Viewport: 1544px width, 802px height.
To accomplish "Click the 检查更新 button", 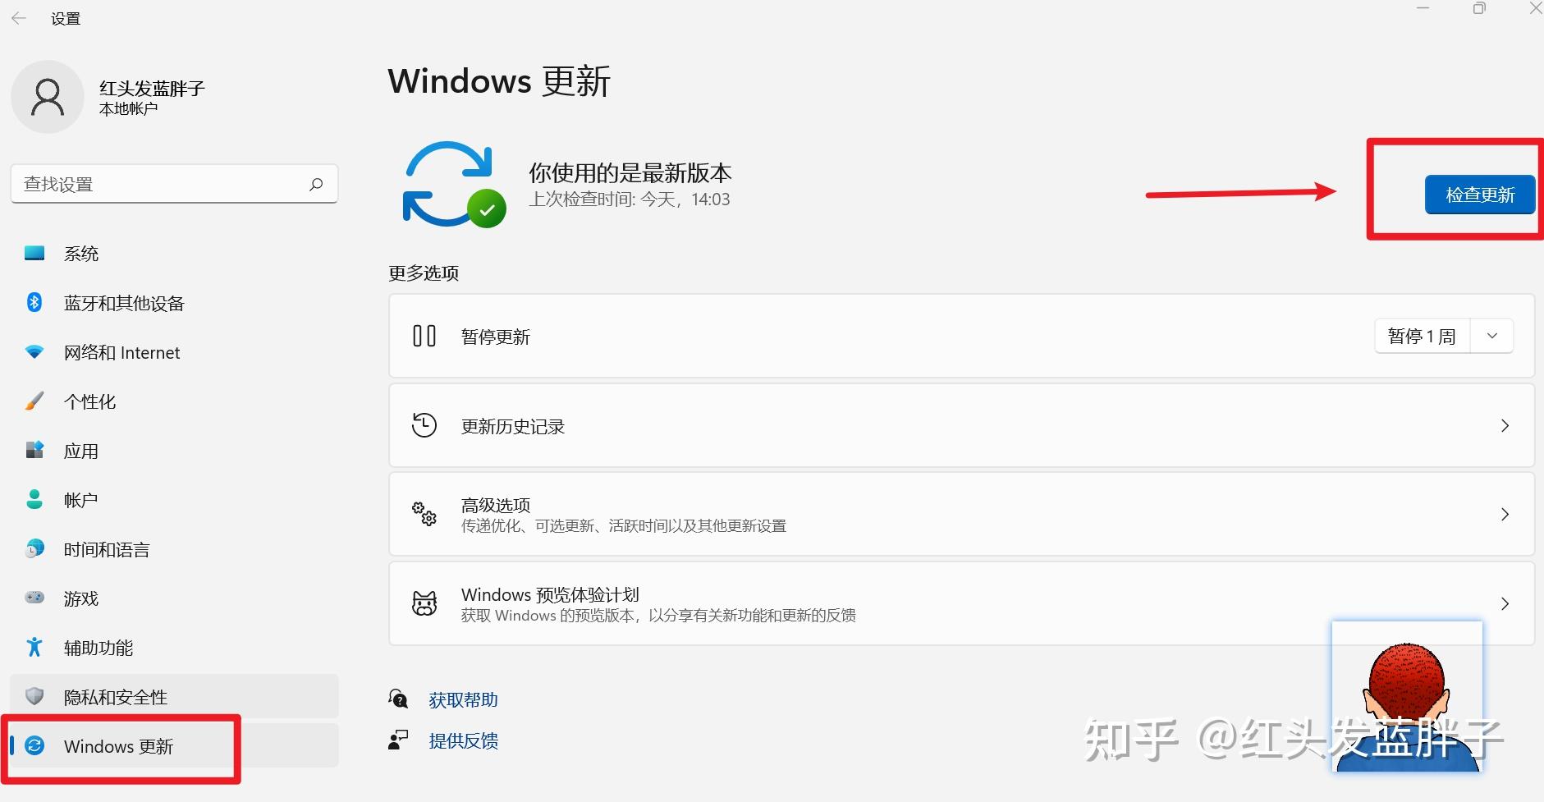I will (x=1480, y=195).
